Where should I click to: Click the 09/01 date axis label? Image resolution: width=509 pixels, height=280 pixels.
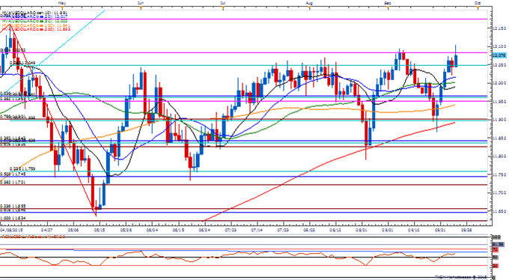tap(388, 229)
